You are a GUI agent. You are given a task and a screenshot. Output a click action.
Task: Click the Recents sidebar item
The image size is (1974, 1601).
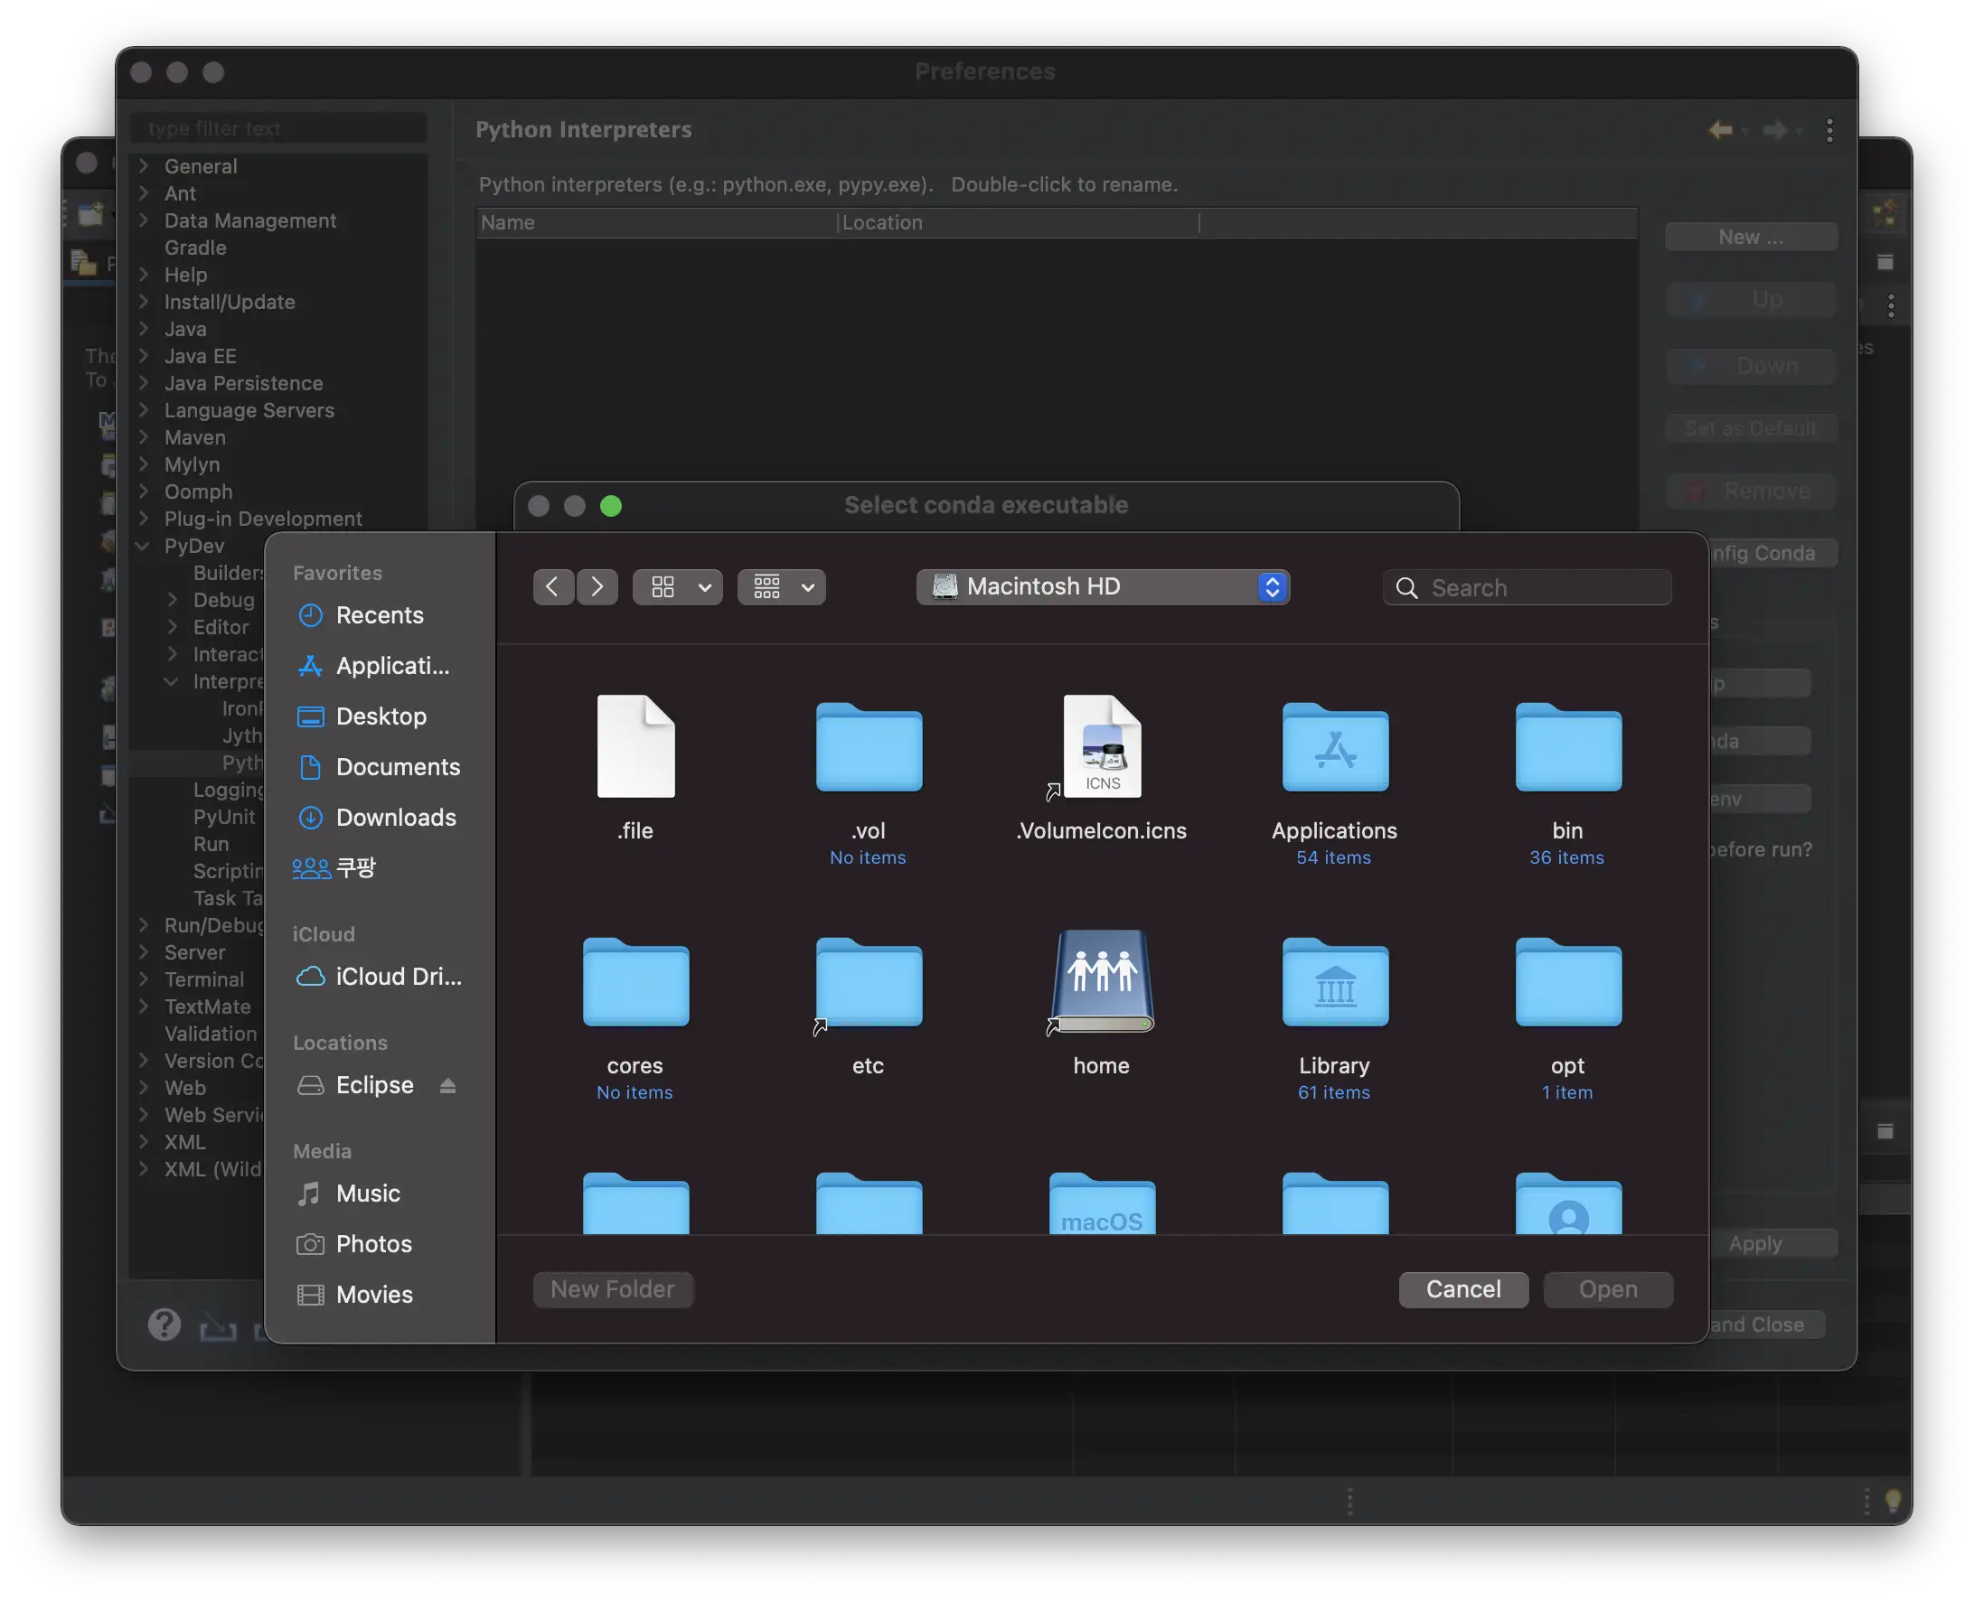378,615
